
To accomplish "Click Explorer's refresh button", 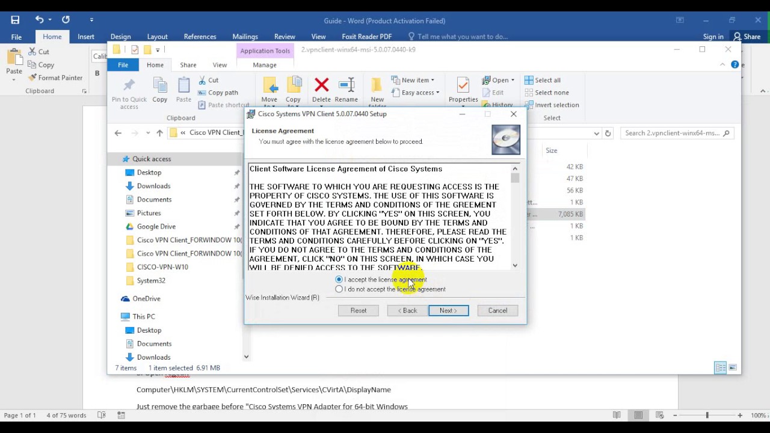I will pos(608,133).
